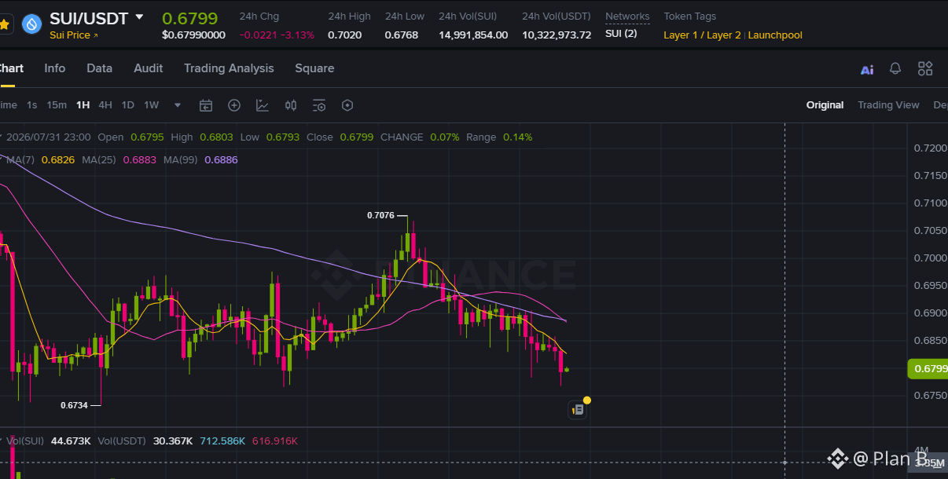Viewport: 948px width, 479px height.
Task: Open the Launchpool token tag
Action: [x=775, y=35]
